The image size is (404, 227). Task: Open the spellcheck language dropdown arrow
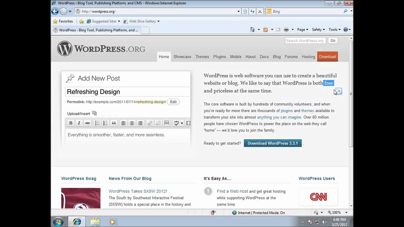click(182, 123)
